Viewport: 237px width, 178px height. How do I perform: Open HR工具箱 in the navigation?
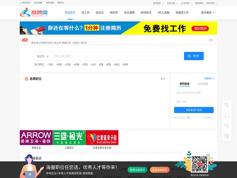coord(163,13)
